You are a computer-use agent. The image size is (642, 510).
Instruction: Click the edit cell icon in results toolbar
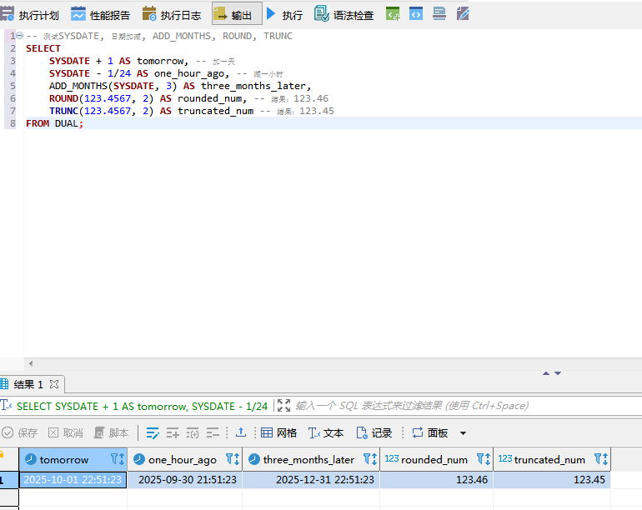[x=153, y=432]
